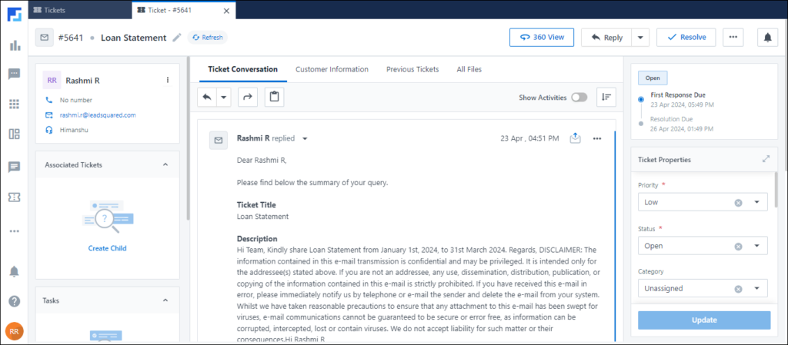The image size is (788, 345).
Task: Click the Ticket Properties scrollbar
Action: (x=776, y=190)
